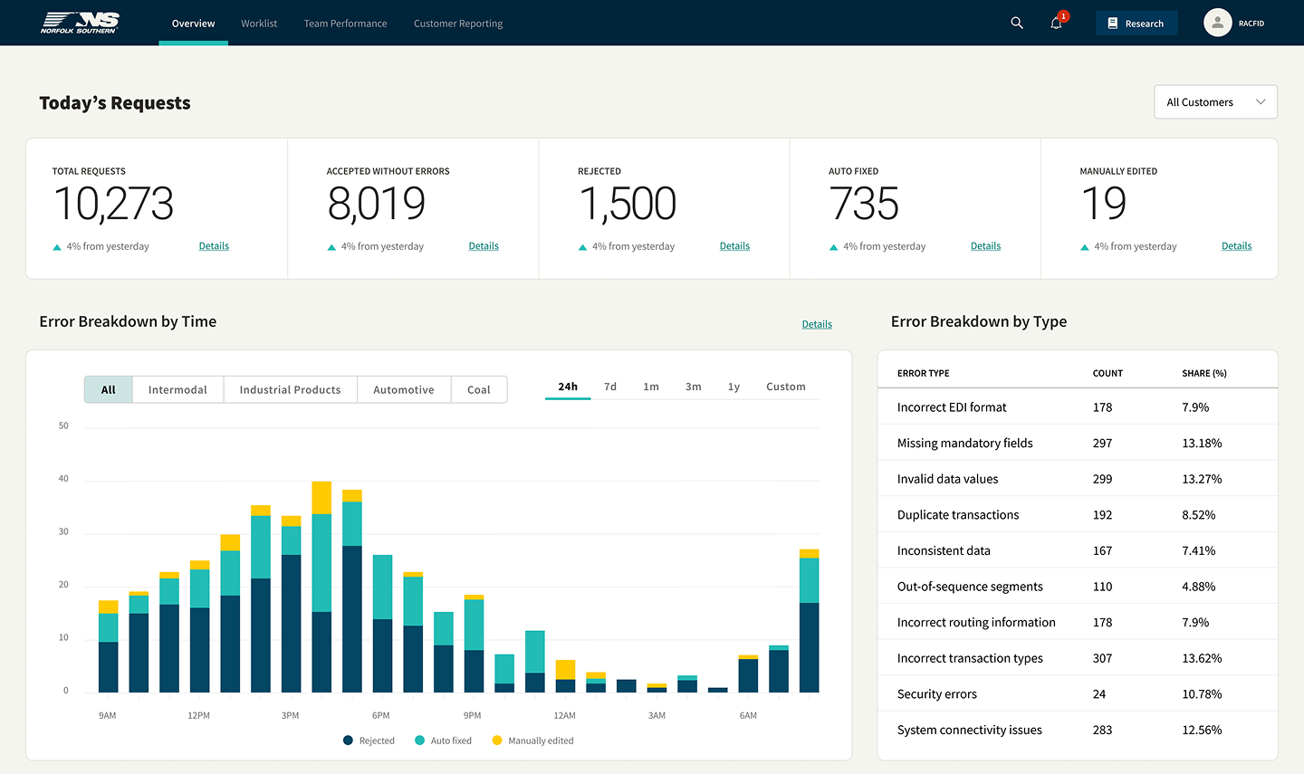Click the 307 count value
The height and width of the screenshot is (774, 1304).
pyautogui.click(x=1102, y=658)
